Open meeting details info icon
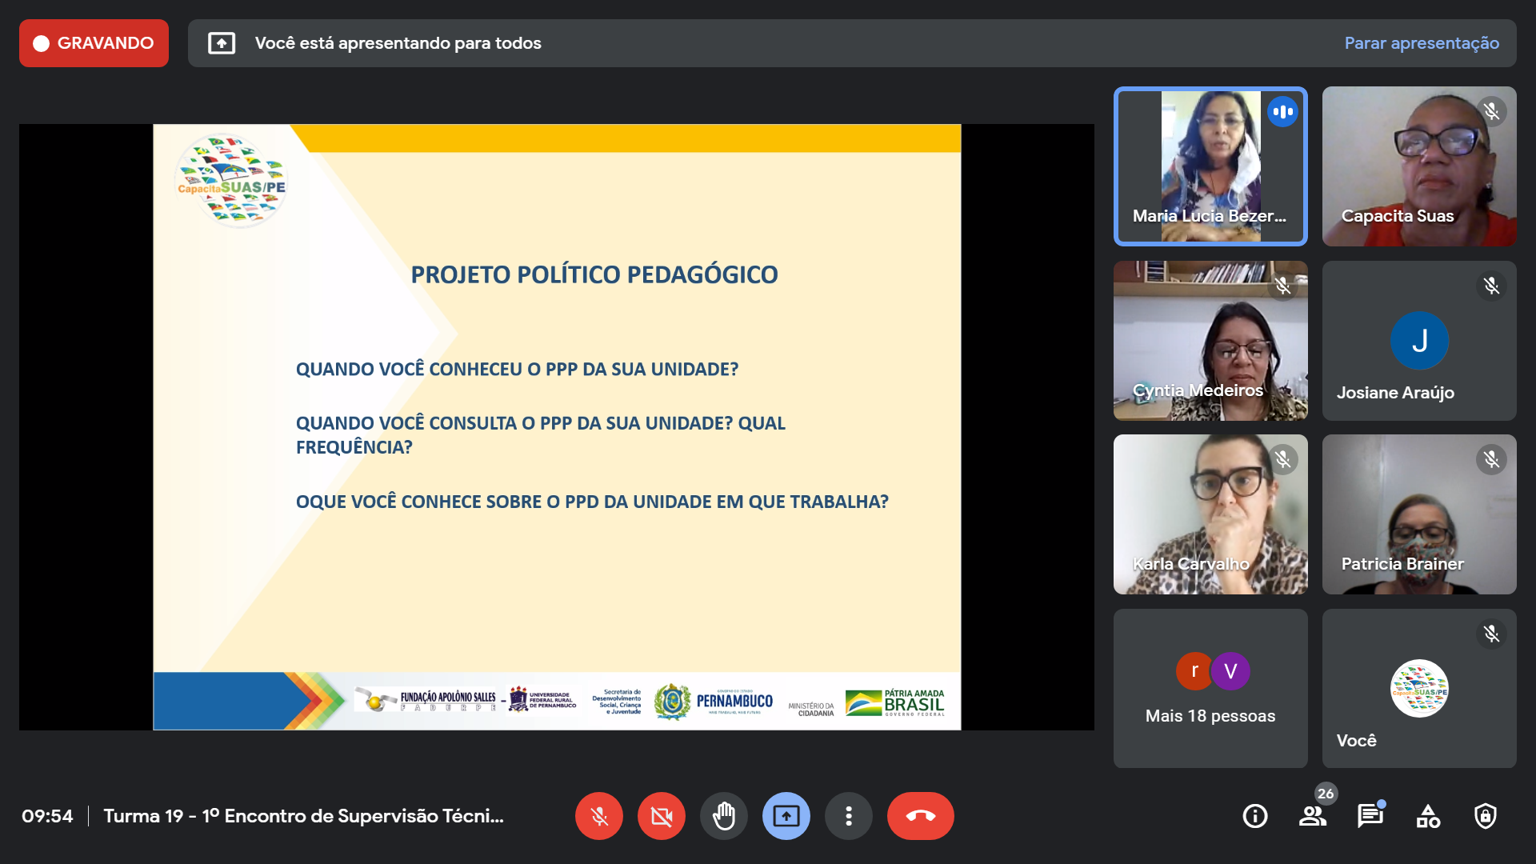Screen dimensions: 1536x864 (x=1254, y=816)
